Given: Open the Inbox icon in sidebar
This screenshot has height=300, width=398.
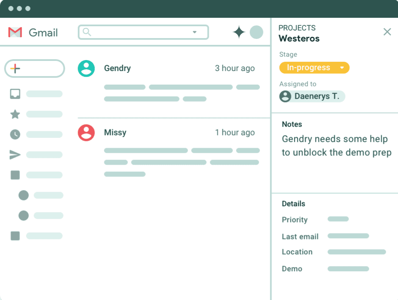Looking at the screenshot, I should (15, 94).
